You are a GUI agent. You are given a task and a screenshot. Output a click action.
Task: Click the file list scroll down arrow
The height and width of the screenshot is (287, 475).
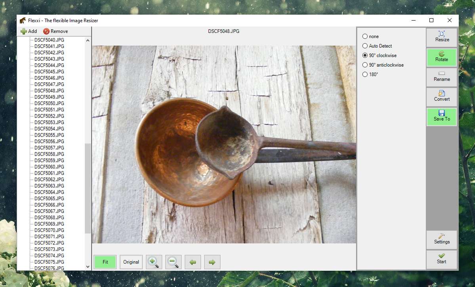[88, 267]
